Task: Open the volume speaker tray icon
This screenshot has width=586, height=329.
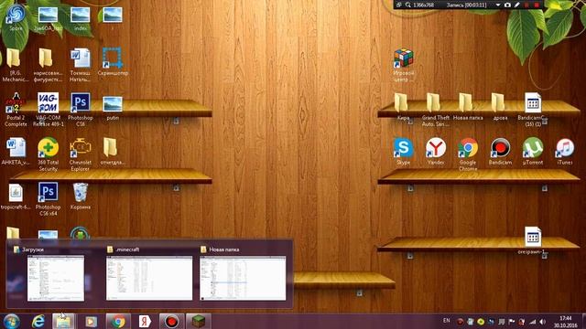Action: pos(542,322)
